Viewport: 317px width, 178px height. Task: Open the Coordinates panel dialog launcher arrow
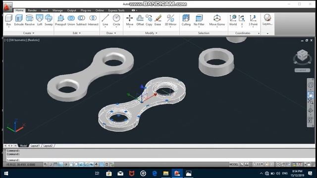(259, 33)
